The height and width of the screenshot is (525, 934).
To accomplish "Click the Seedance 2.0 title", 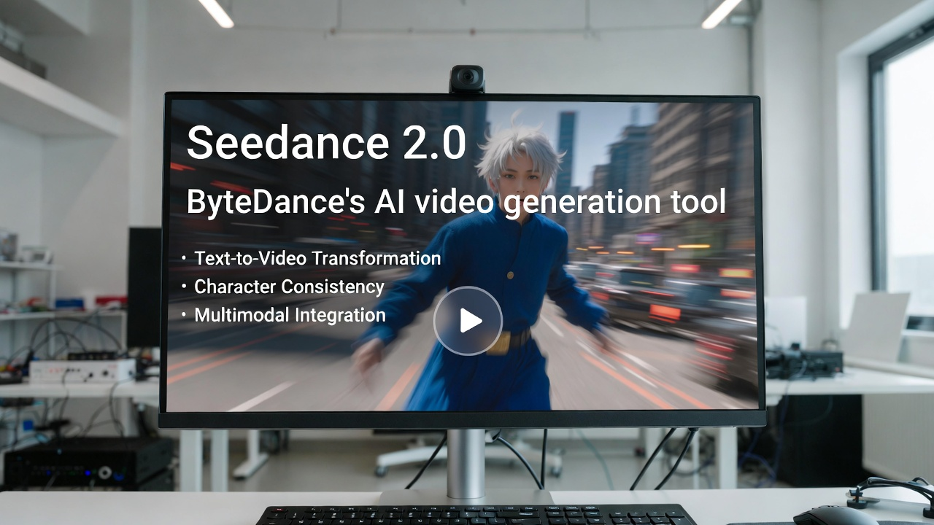I will pyautogui.click(x=325, y=143).
